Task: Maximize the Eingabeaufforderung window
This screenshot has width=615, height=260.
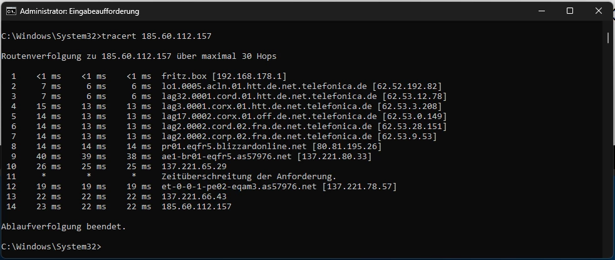Action: [x=570, y=11]
